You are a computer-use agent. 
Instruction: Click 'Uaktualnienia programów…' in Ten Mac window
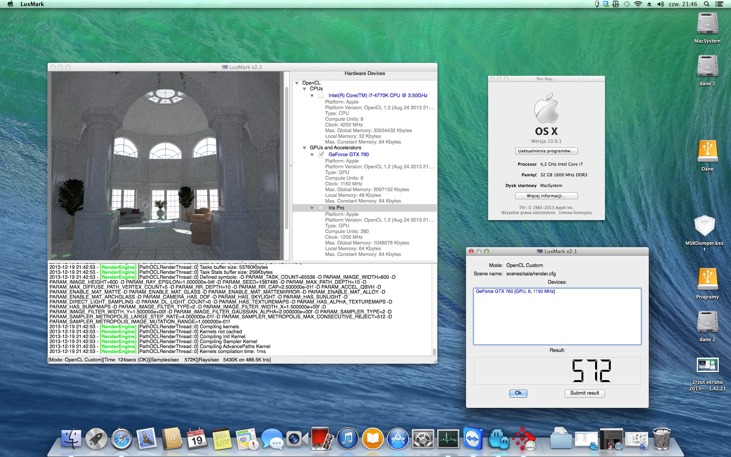(x=546, y=151)
